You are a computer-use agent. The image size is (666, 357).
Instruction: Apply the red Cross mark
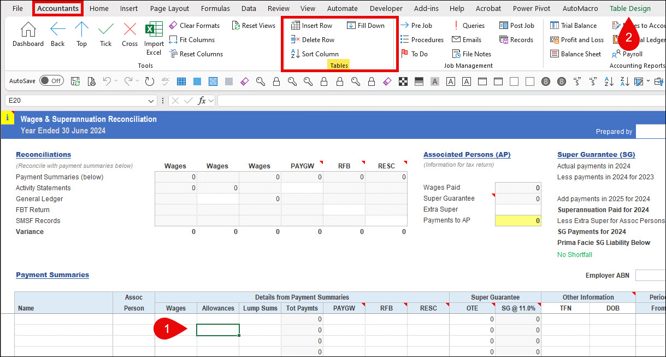click(130, 35)
